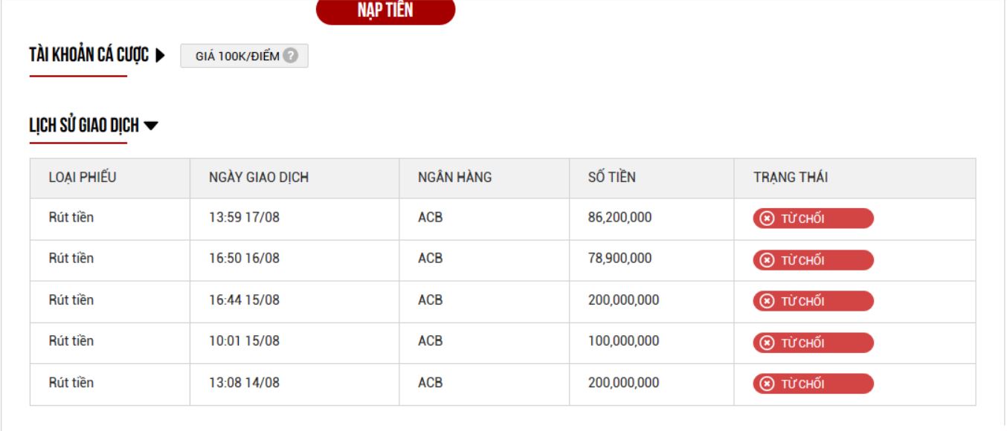1007x431 pixels.
Task: Click the NGÂN HÀNG column header
Action: (x=454, y=178)
